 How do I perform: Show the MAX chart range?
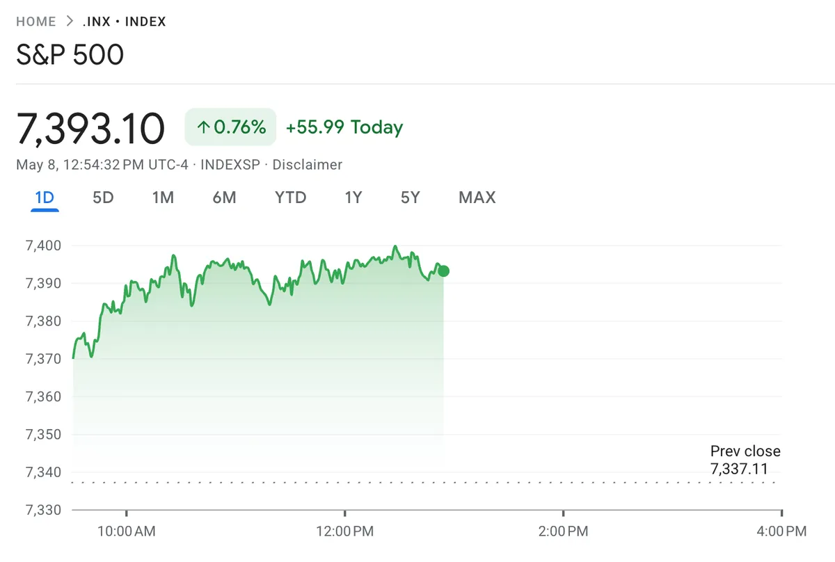point(477,198)
